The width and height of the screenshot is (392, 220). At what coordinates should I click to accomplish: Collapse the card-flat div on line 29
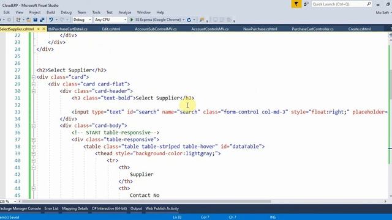coord(33,84)
